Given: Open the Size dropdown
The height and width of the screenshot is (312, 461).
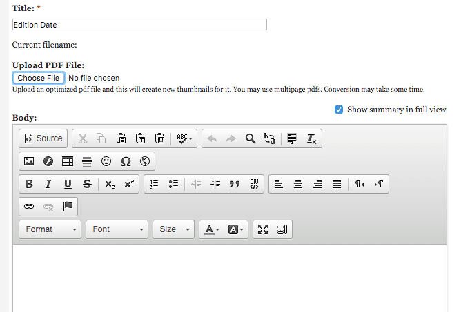Looking at the screenshot, I should (173, 229).
